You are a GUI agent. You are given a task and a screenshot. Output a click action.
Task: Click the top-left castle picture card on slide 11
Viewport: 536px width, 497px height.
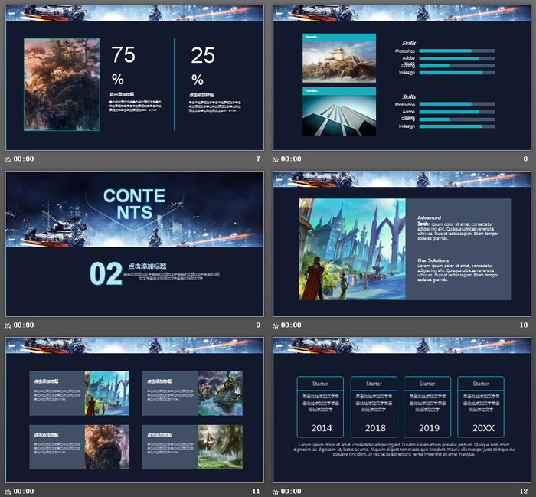(80, 394)
